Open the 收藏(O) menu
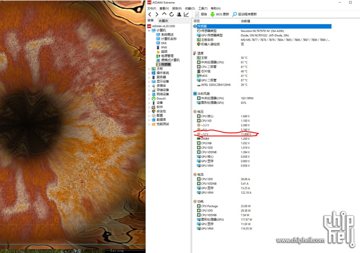 click(190, 8)
